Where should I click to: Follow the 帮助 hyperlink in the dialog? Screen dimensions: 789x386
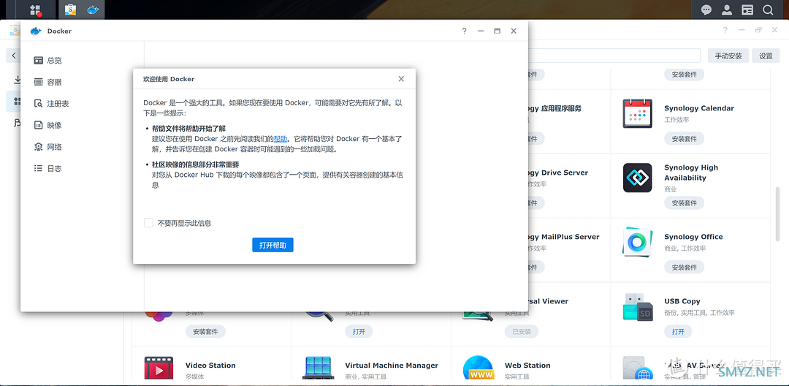click(x=281, y=138)
